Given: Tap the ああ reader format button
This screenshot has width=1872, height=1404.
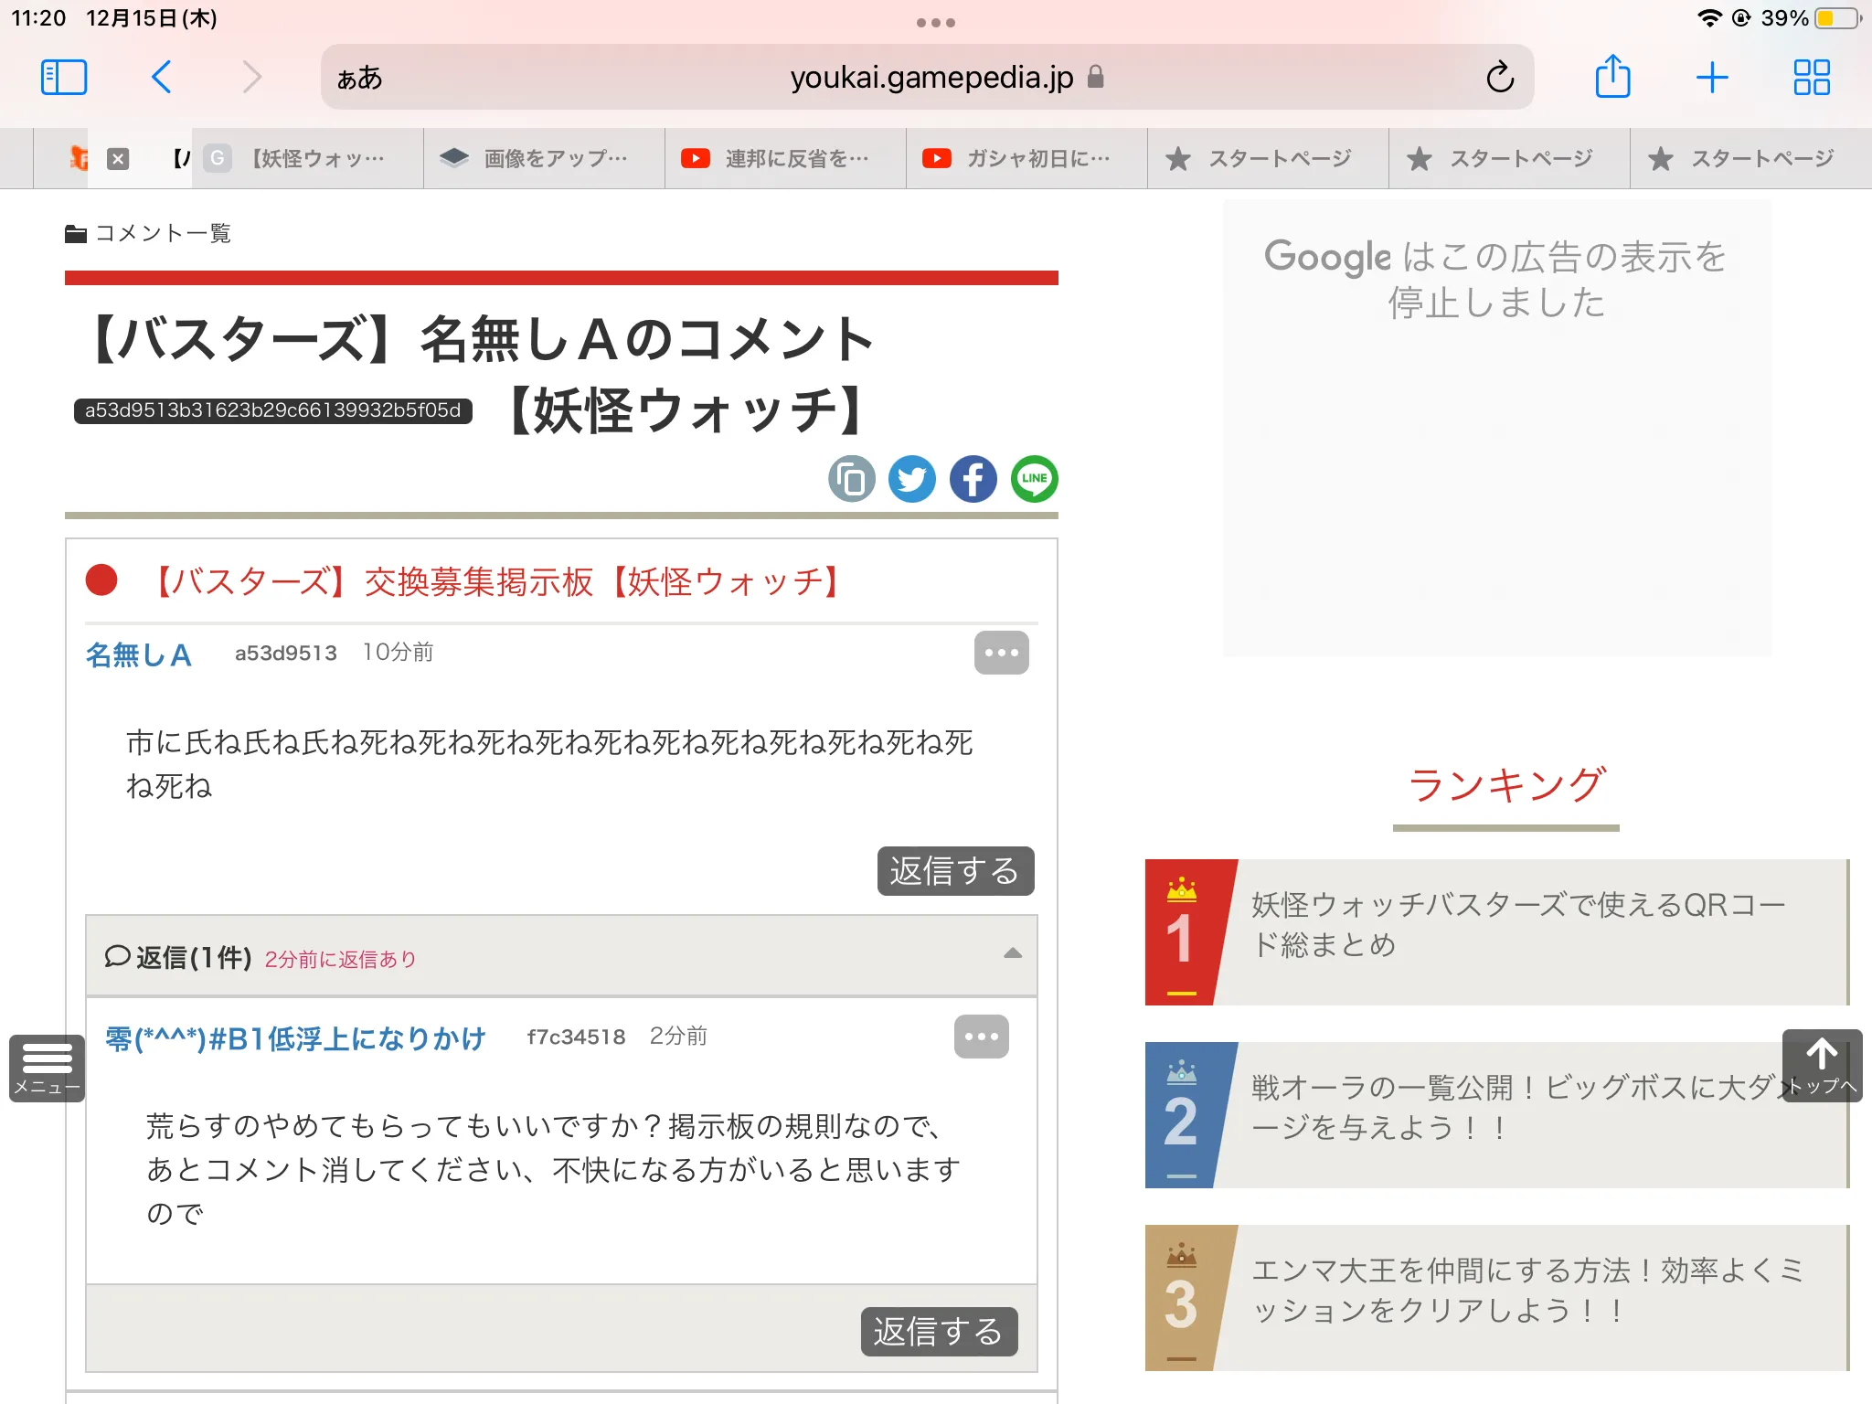Looking at the screenshot, I should tap(359, 78).
